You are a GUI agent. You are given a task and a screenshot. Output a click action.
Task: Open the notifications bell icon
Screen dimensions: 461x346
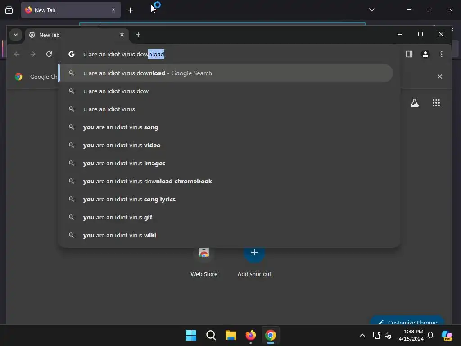430,335
